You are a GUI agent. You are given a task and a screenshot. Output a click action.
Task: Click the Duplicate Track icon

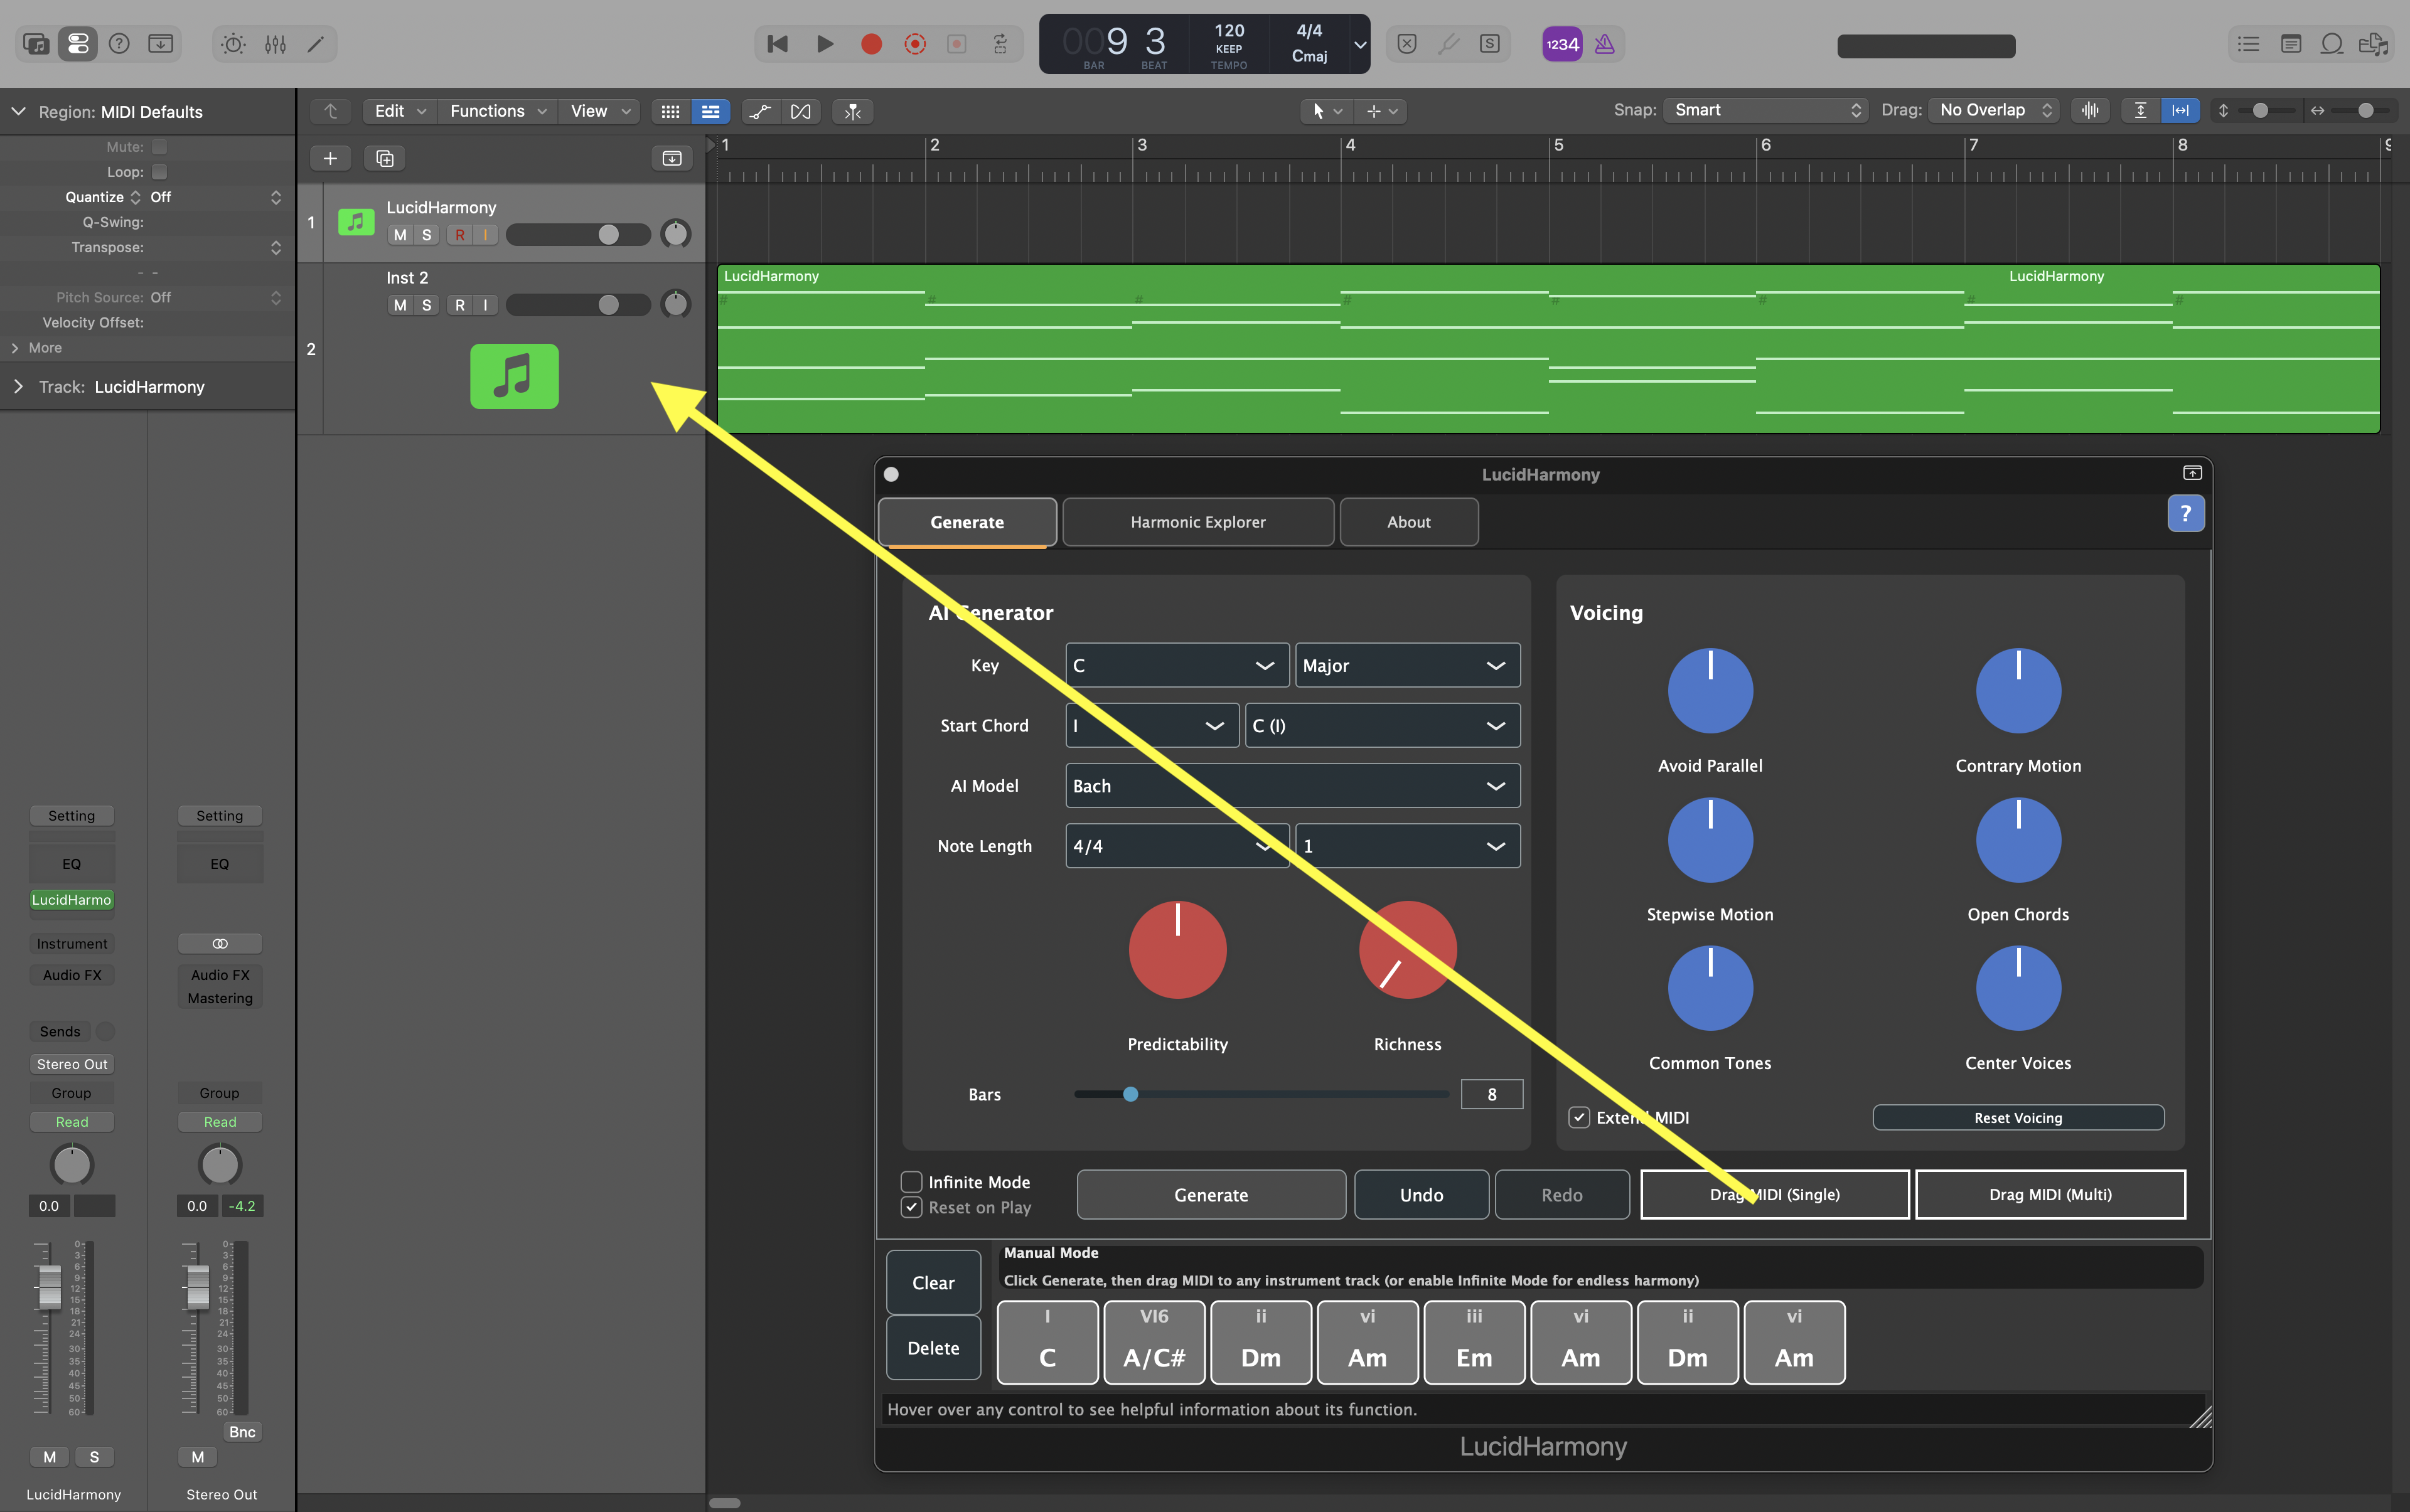(385, 158)
